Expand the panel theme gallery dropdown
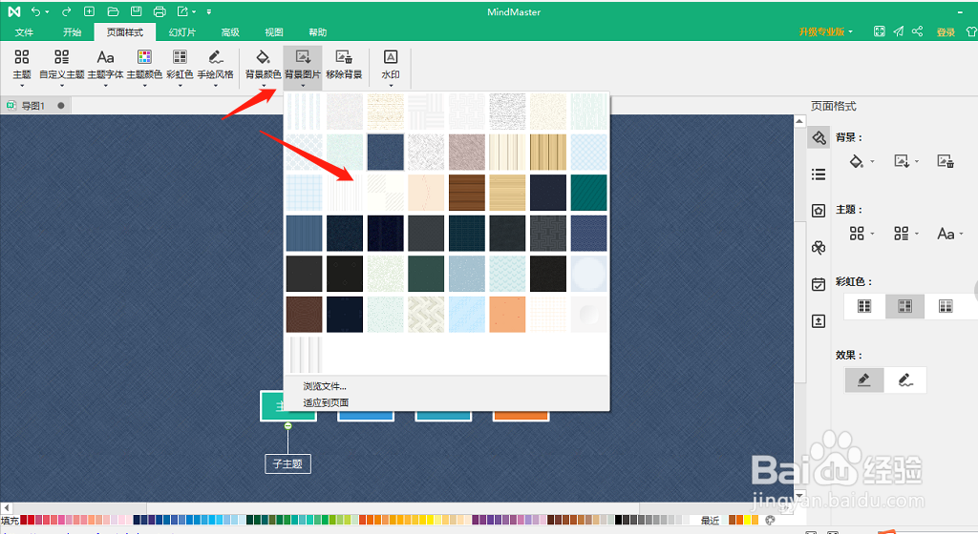 coord(872,234)
